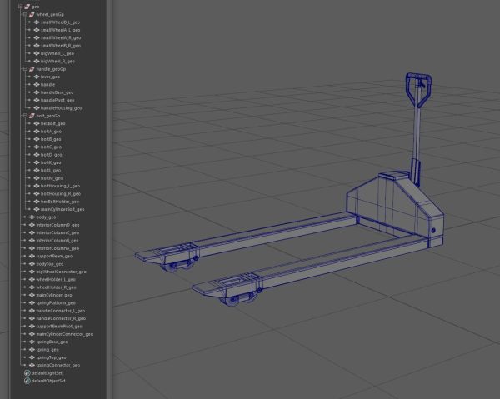This screenshot has height=399, width=500.
Task: Select boltD_geo in the outliner
Action: pyautogui.click(x=52, y=155)
